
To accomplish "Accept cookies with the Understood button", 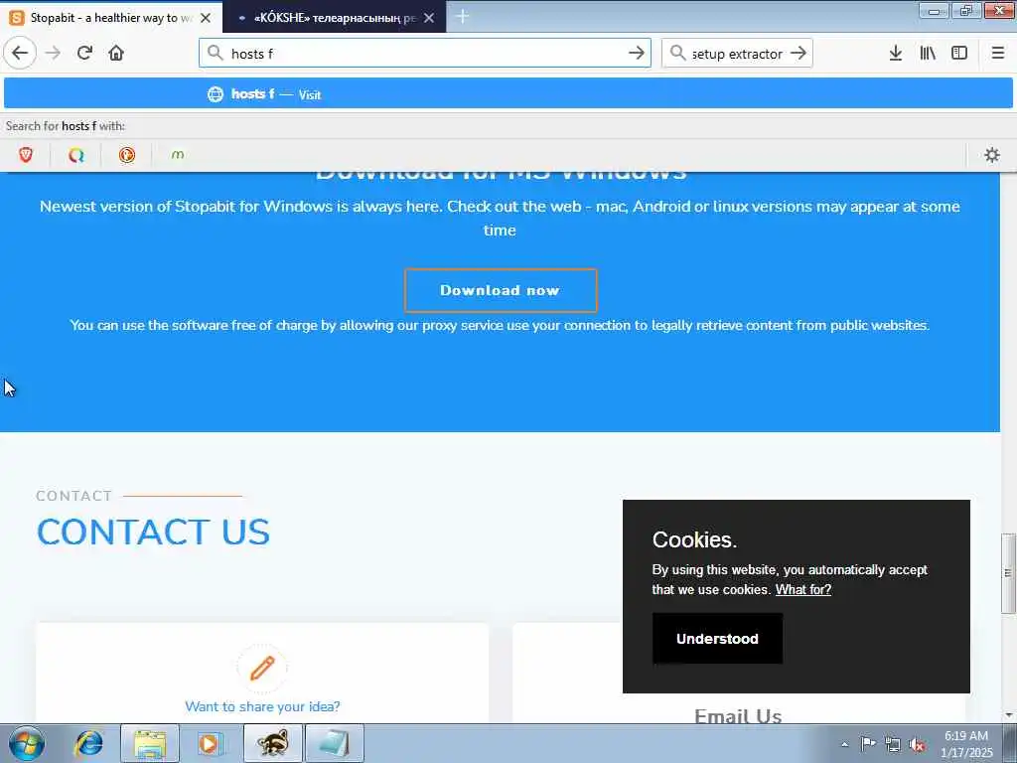I will (717, 639).
